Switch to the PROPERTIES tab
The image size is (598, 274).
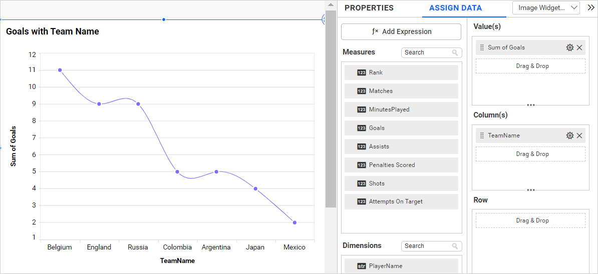click(369, 8)
